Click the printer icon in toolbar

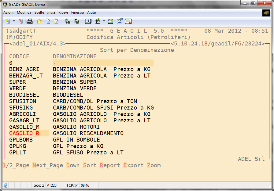click(30, 21)
